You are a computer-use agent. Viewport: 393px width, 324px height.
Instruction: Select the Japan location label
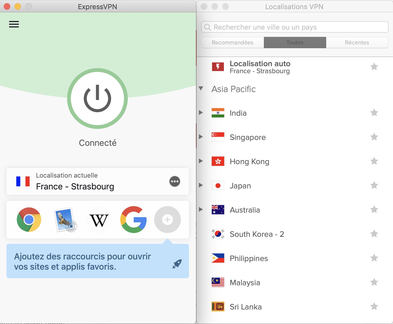click(x=240, y=186)
